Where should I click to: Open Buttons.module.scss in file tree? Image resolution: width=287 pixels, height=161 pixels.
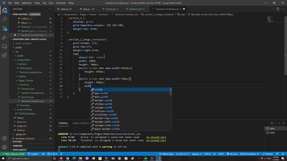(31, 72)
